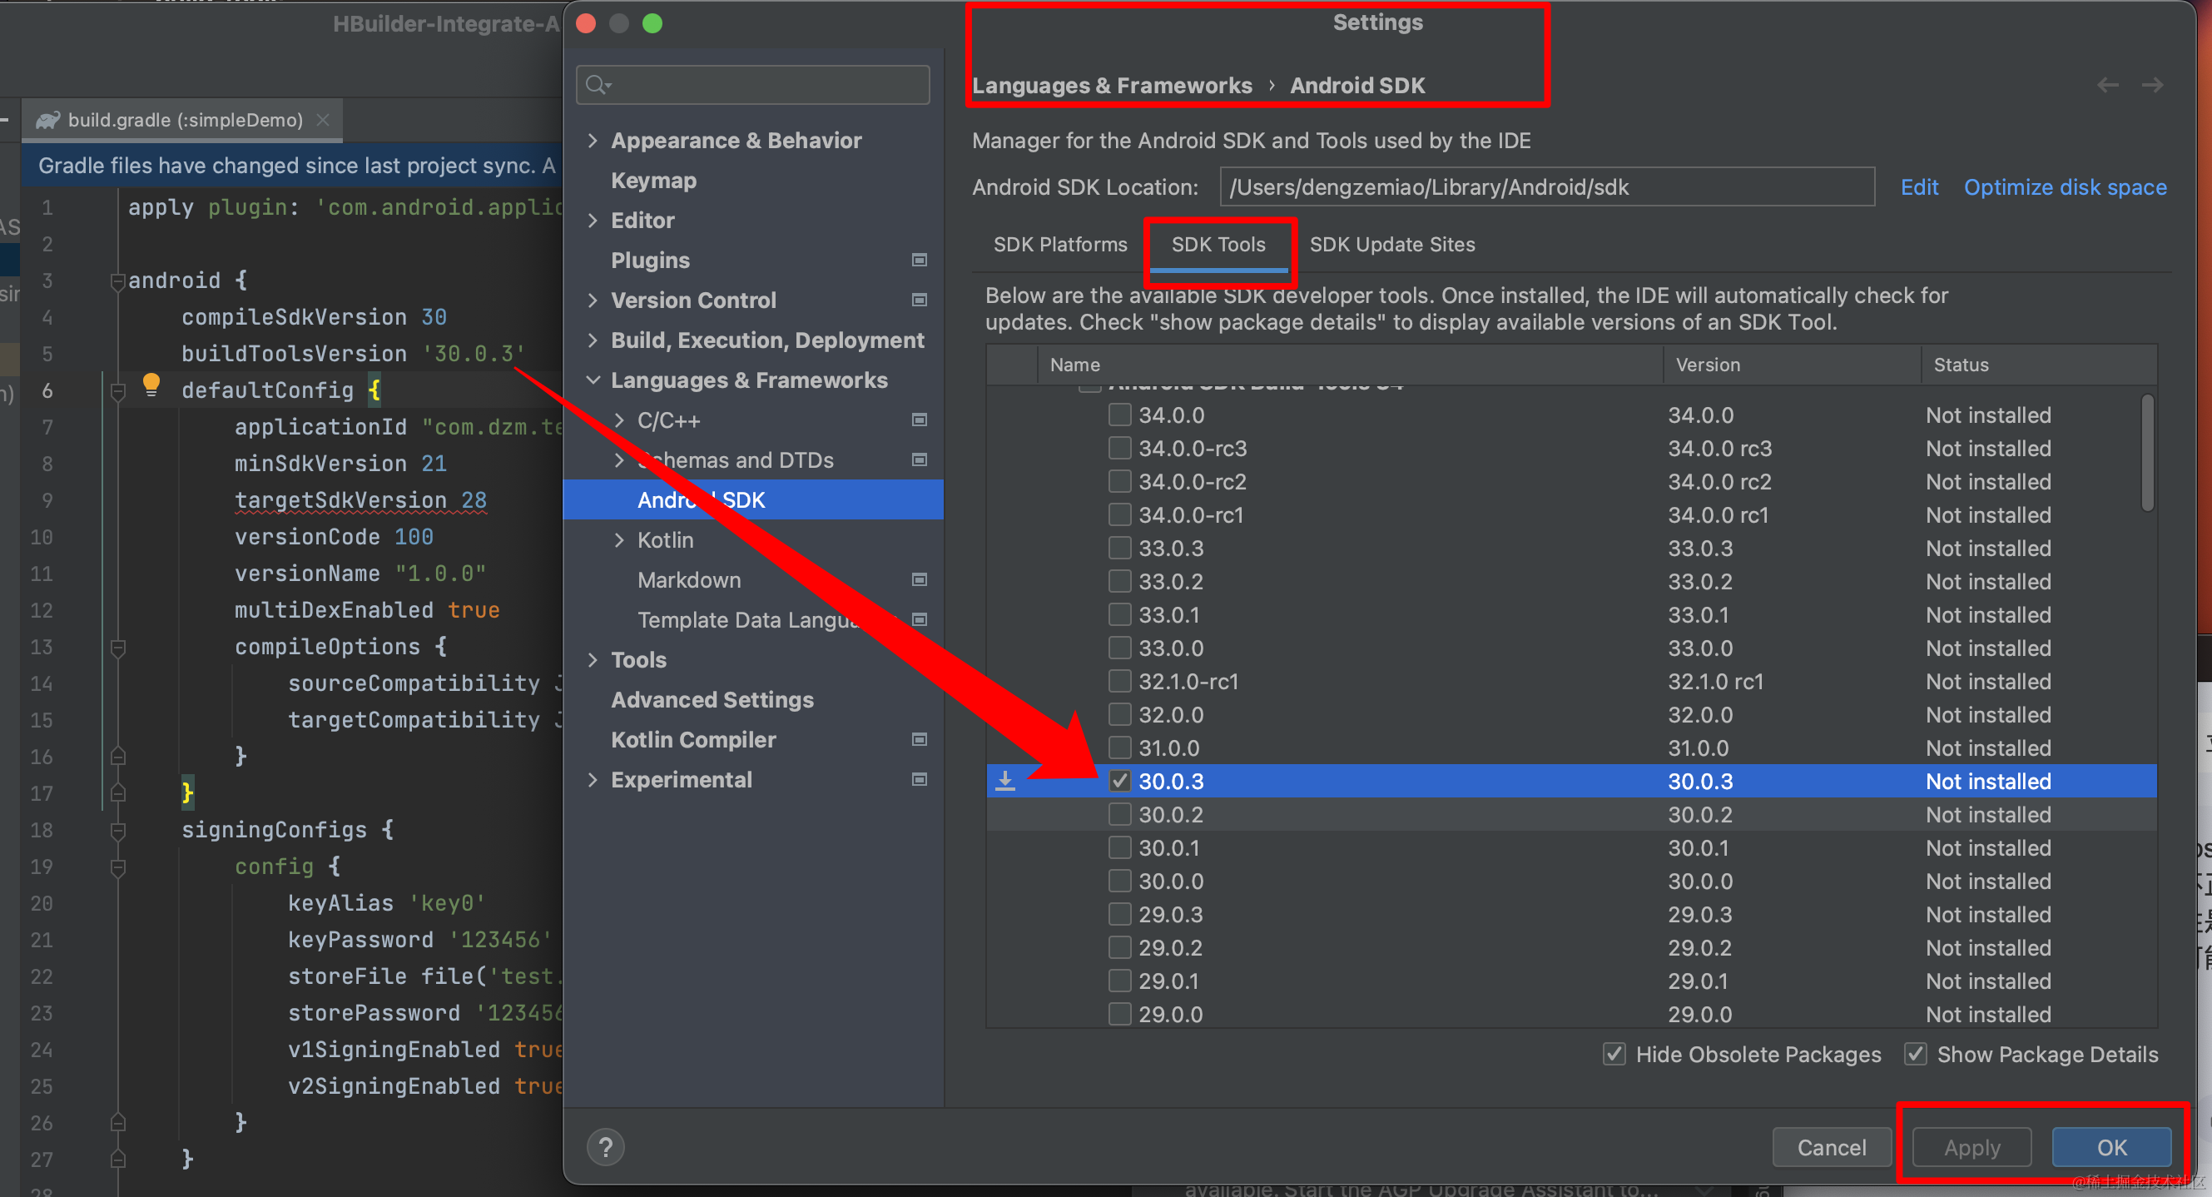The height and width of the screenshot is (1197, 2212).
Task: Toggle Show Package Details checkbox
Action: click(1916, 1054)
